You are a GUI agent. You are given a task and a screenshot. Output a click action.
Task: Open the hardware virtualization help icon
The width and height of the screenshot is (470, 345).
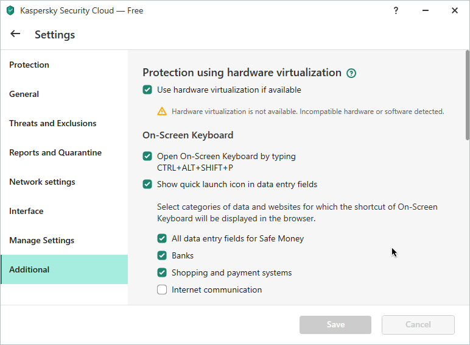[351, 73]
